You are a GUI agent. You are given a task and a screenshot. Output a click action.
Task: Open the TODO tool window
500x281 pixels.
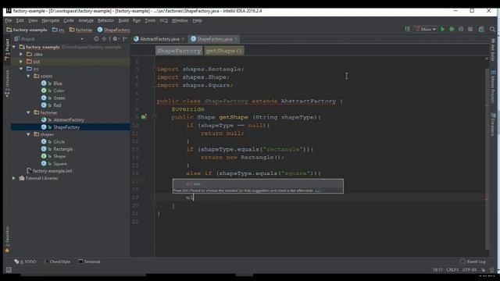pyautogui.click(x=25, y=261)
